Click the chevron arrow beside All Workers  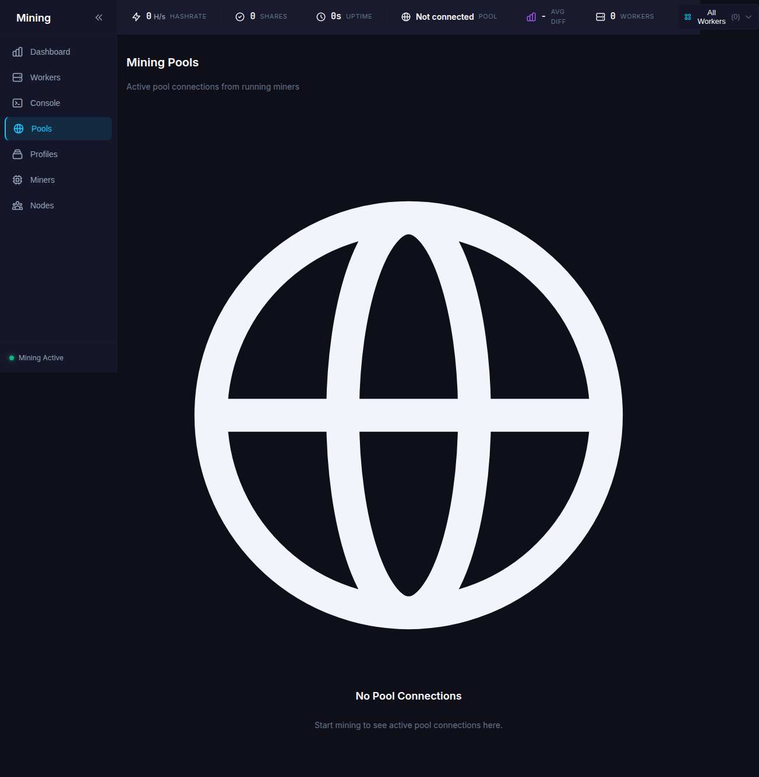pyautogui.click(x=749, y=17)
